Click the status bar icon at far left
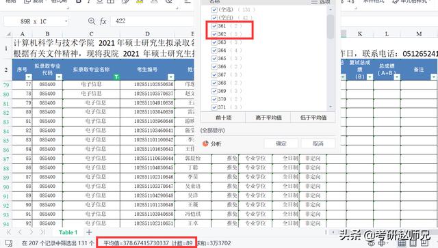The image size is (438, 248). pos(9,243)
